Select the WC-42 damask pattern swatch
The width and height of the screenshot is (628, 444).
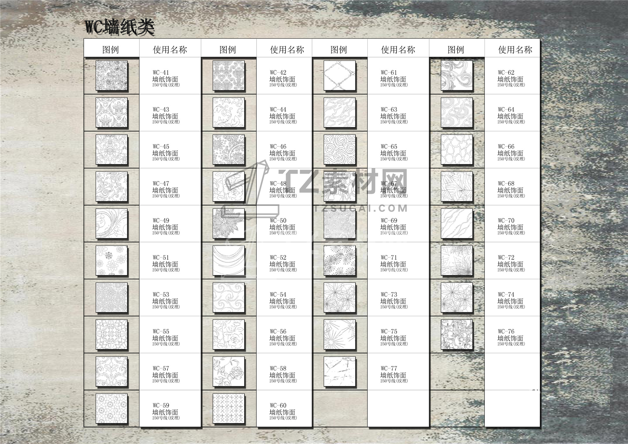(x=228, y=76)
